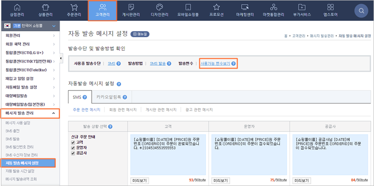This screenshot has height=186, width=374.
Task: Open the 마켓통합관리 icon
Action: 273,7
